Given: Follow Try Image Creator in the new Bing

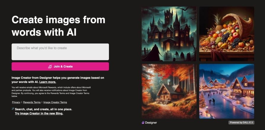Looking at the screenshot, I should (x=39, y=113).
